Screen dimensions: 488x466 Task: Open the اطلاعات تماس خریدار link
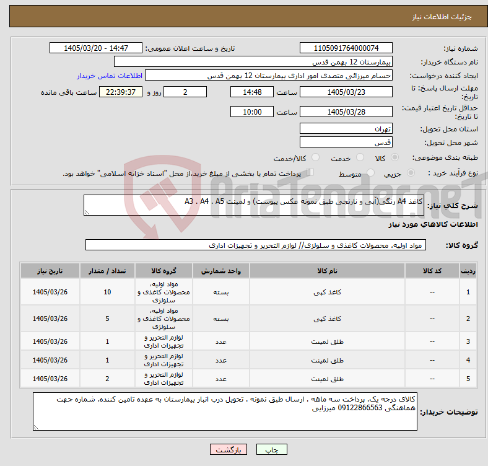(x=110, y=76)
